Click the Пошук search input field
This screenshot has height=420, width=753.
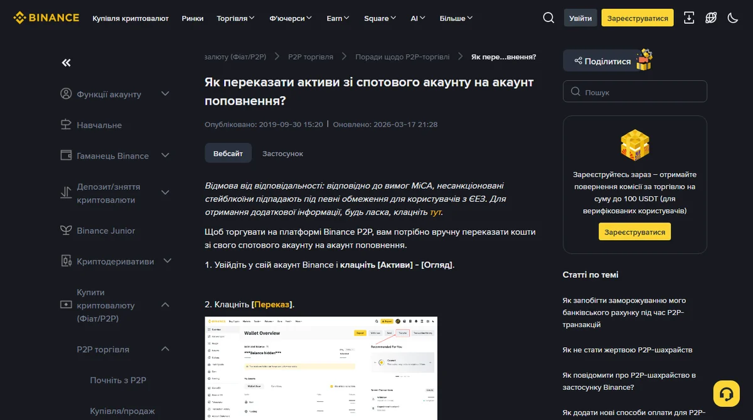click(x=635, y=92)
